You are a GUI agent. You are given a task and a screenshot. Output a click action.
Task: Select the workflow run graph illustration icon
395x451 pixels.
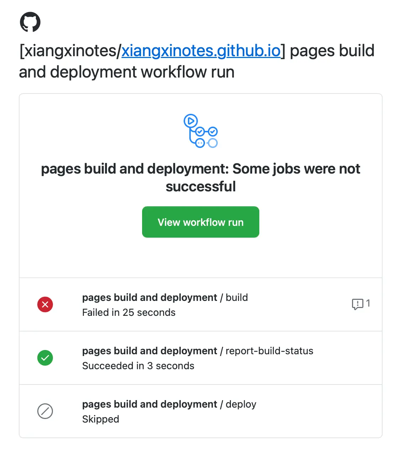[201, 131]
